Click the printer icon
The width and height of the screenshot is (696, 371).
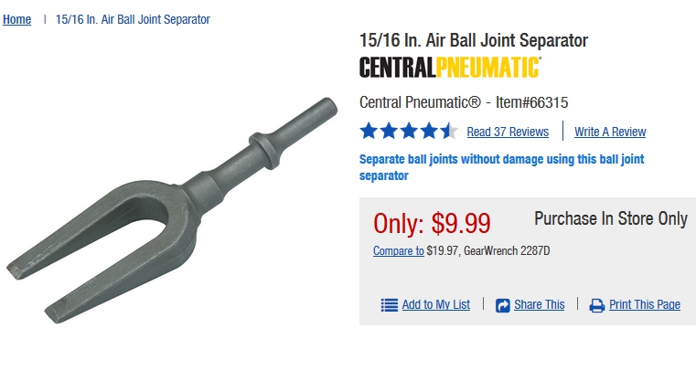tap(597, 305)
